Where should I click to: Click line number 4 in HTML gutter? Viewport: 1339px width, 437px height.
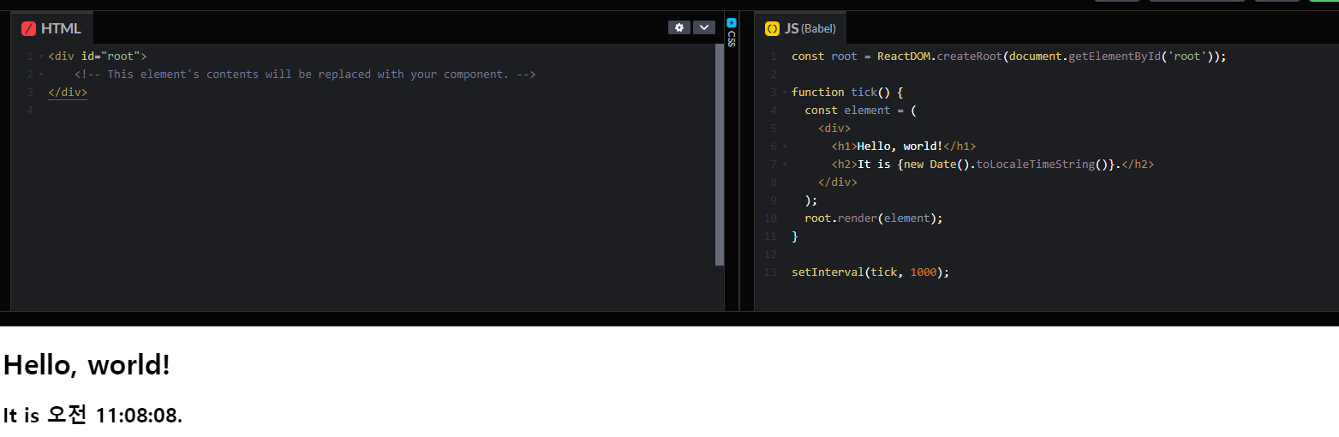(30, 111)
